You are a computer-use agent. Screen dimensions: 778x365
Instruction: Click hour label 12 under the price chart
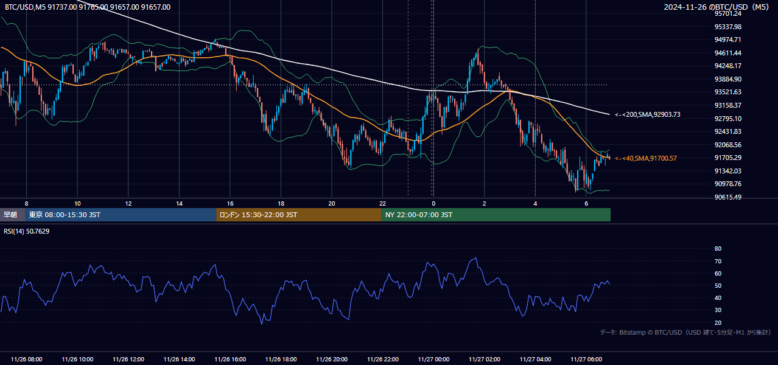[128, 203]
